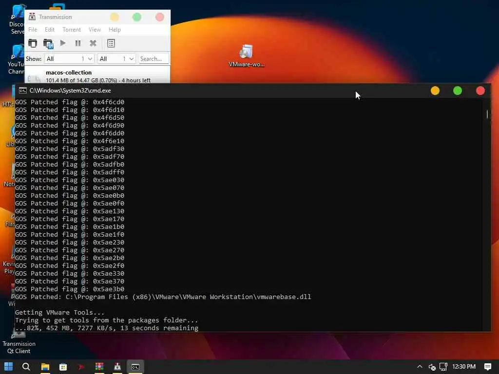This screenshot has width=499, height=374.
Task: Open the Windows Start menu
Action: (9, 367)
